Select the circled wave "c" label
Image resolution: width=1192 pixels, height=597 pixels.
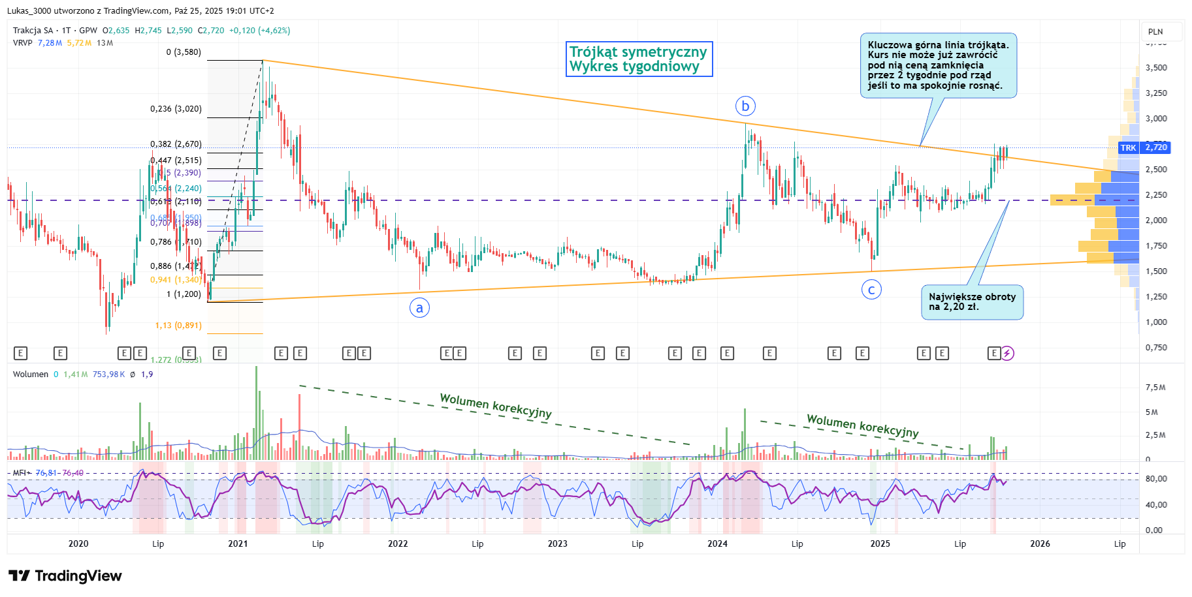click(x=871, y=290)
